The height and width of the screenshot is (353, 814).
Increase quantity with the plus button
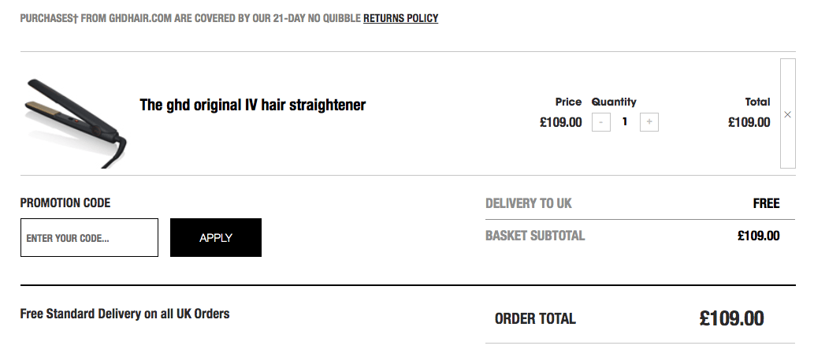pos(649,122)
